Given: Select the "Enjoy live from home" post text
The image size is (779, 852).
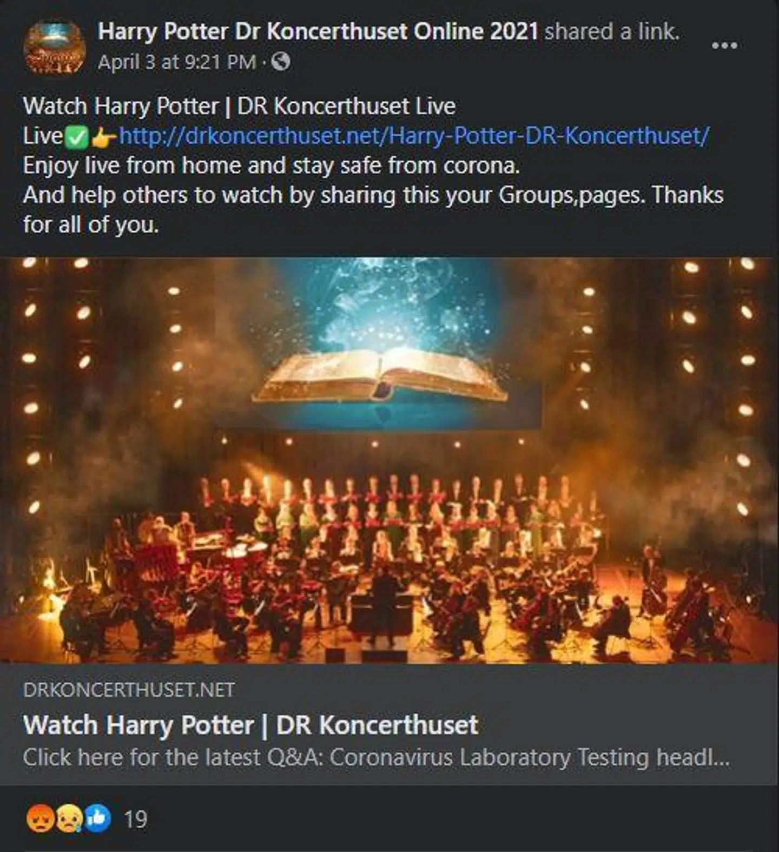Looking at the screenshot, I should click(270, 166).
